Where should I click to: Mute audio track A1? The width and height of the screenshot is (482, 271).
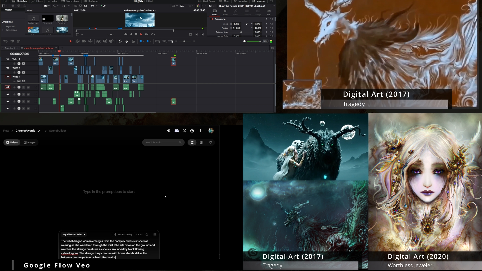[28, 87]
